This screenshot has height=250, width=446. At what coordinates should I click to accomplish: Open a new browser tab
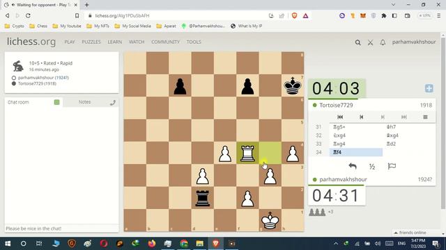86,5
